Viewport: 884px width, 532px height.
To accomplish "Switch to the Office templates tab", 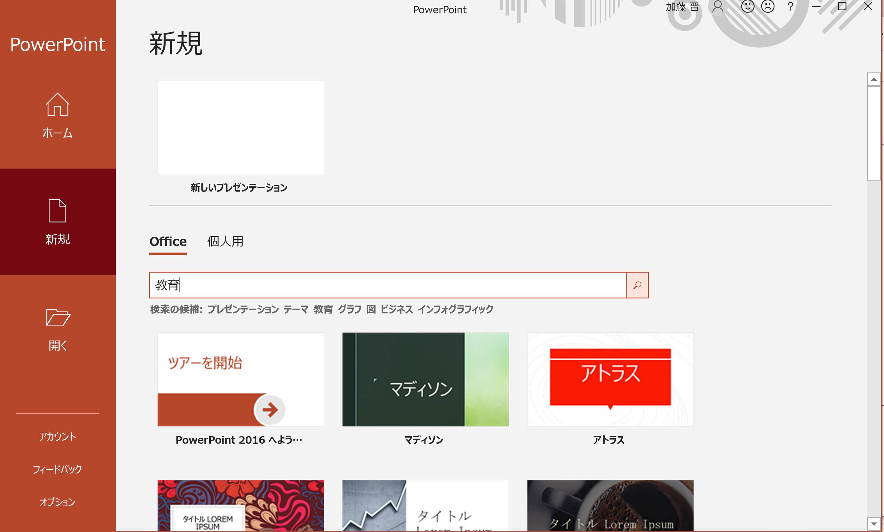I will (x=168, y=242).
